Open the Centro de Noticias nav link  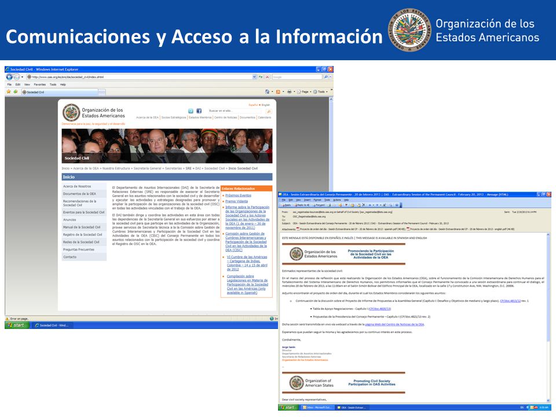pyautogui.click(x=225, y=118)
